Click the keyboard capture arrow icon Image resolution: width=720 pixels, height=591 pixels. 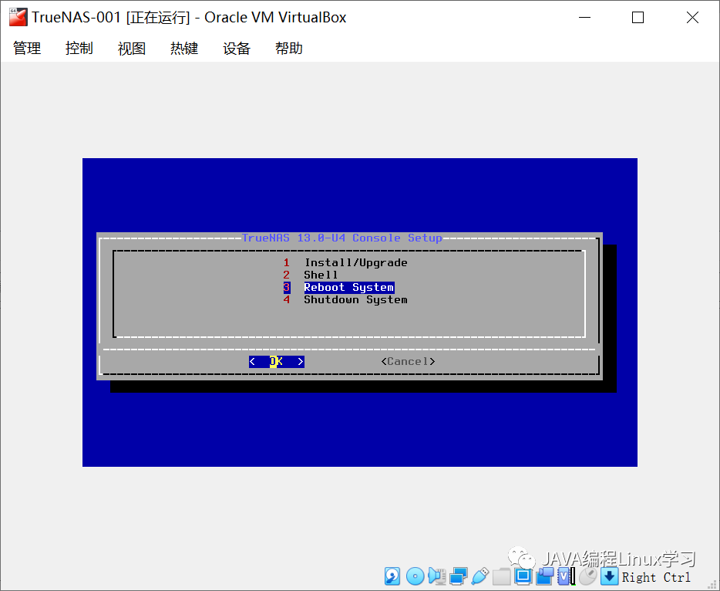(609, 576)
